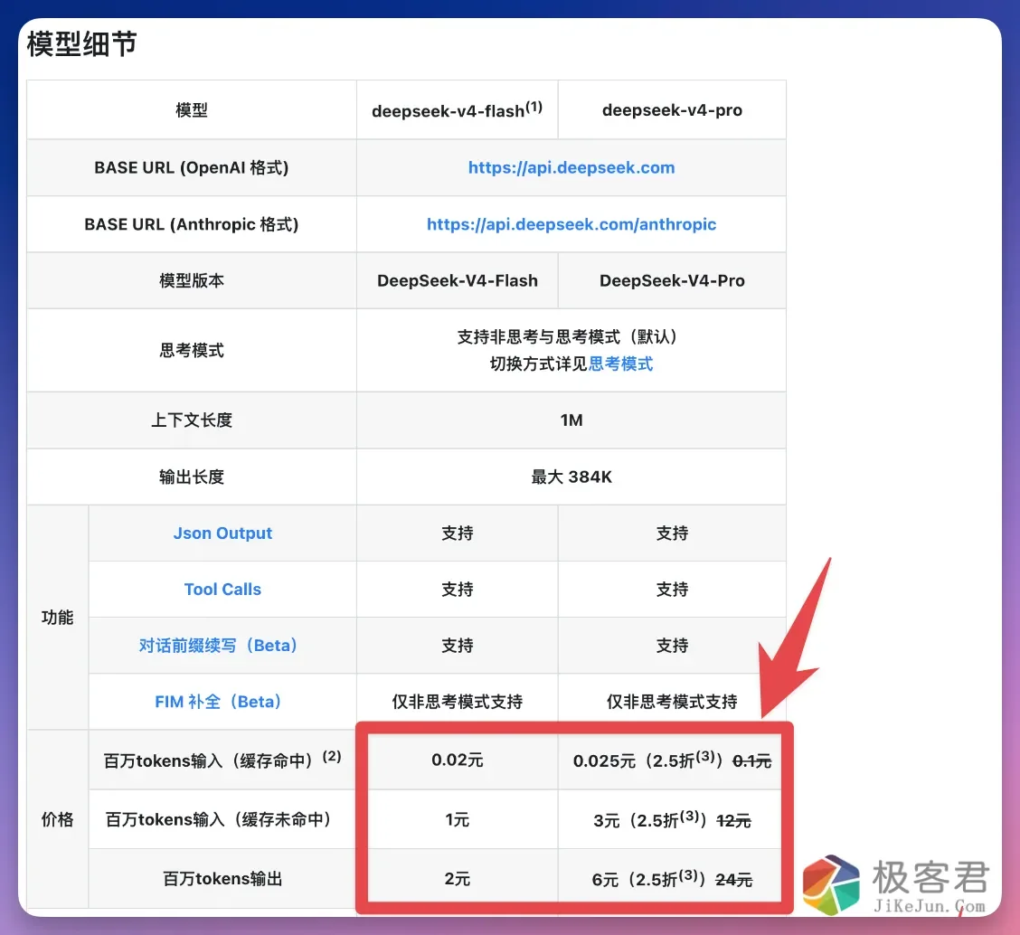Open the 对话前缀续写（Beta）link

point(218,646)
